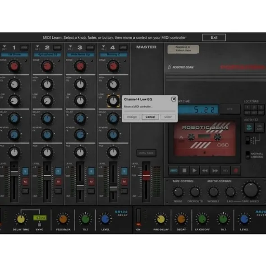Toggle the delay Sync switch
This screenshot has height=267, width=266.
(x=39, y=225)
